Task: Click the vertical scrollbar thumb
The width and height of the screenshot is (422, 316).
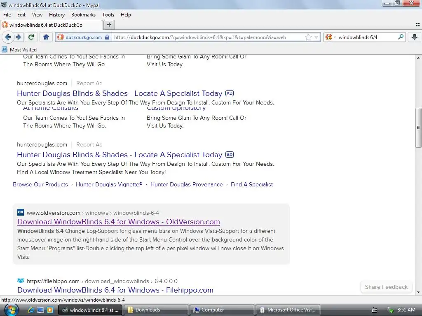Action: tap(418, 128)
